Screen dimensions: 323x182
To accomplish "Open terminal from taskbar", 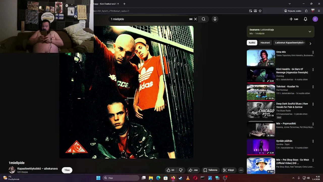I will [x=202, y=178].
